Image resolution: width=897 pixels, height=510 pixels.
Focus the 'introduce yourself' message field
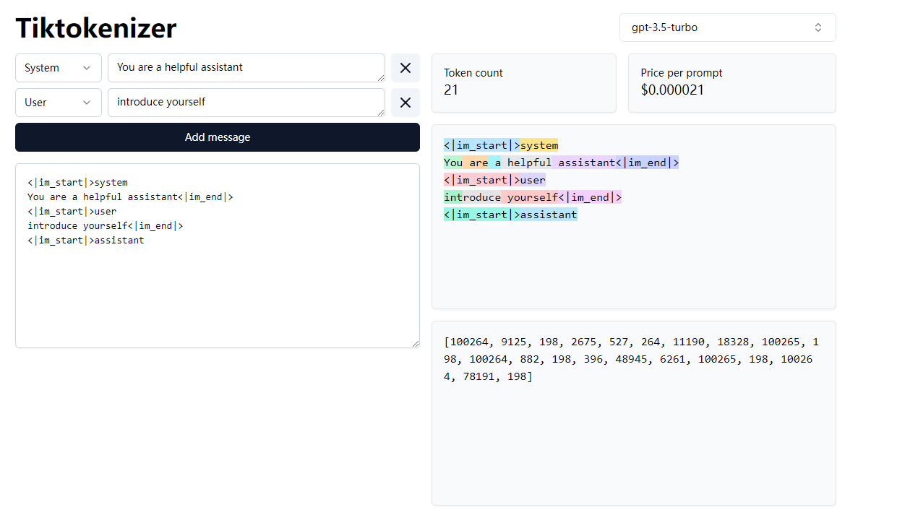(x=246, y=102)
